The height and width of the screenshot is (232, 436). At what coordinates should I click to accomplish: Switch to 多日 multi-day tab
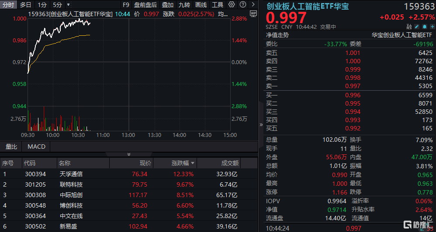click(26, 4)
